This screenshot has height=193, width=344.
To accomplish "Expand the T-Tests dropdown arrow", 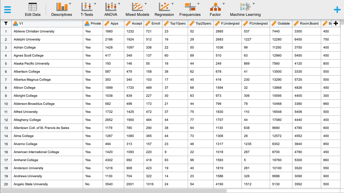I will [95, 4].
